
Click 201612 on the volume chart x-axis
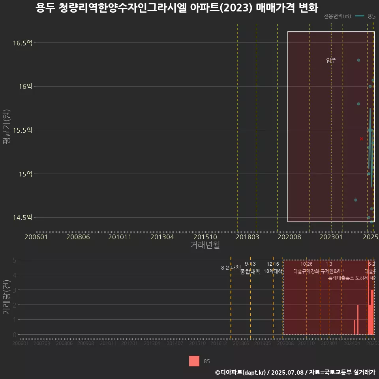pyautogui.click(x=218, y=343)
